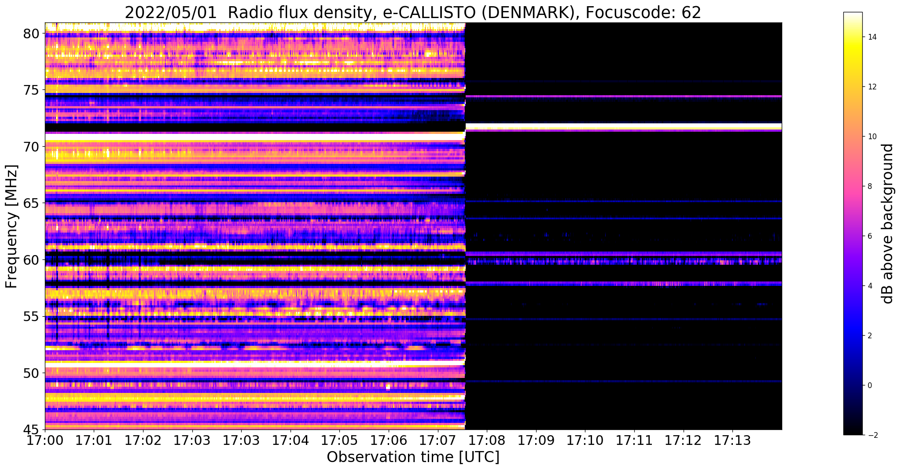This screenshot has width=901, height=470.
Task: Click the colorbar tick value 10
Action: 871,137
